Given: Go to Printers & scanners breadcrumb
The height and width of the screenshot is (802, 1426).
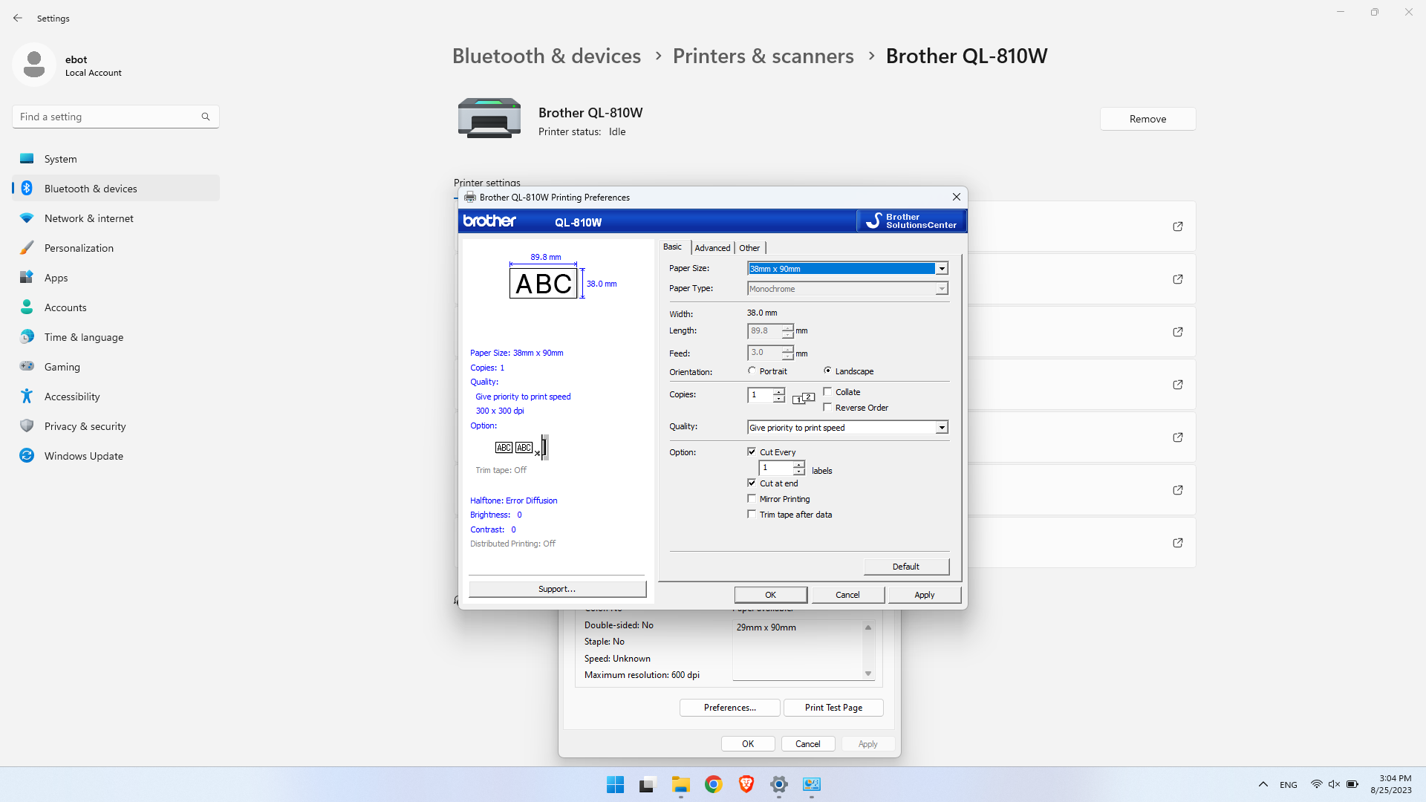Looking at the screenshot, I should (x=763, y=56).
